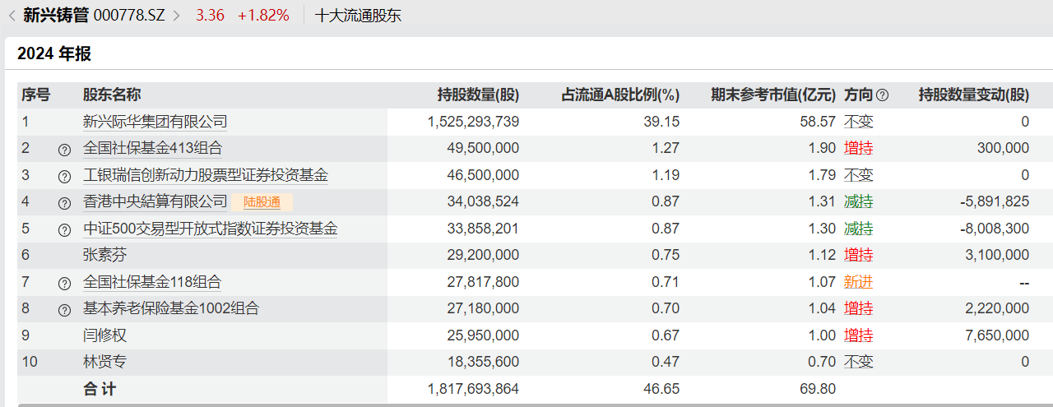Click the 陆股通 tag

(262, 202)
